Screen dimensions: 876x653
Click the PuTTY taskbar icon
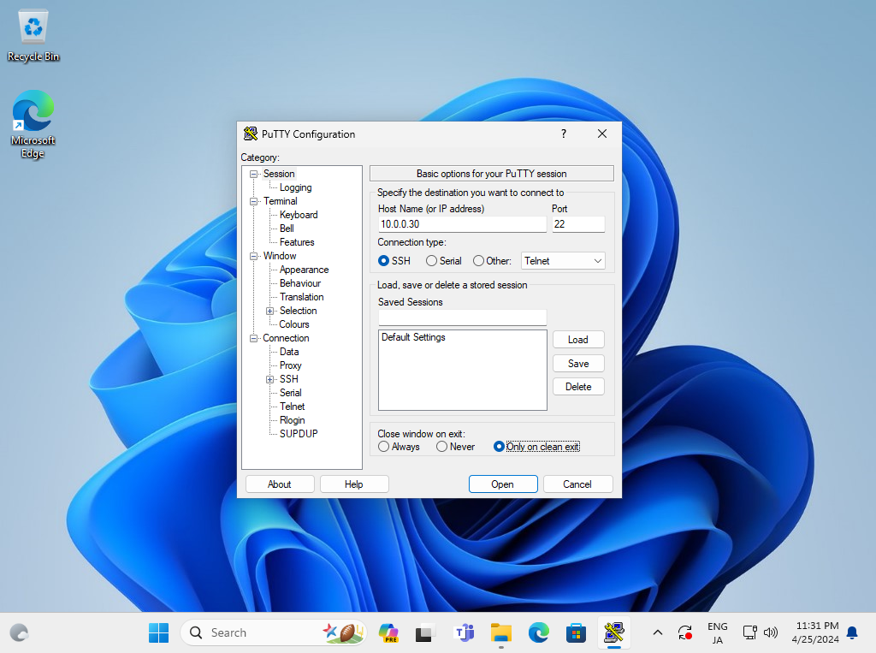point(614,632)
